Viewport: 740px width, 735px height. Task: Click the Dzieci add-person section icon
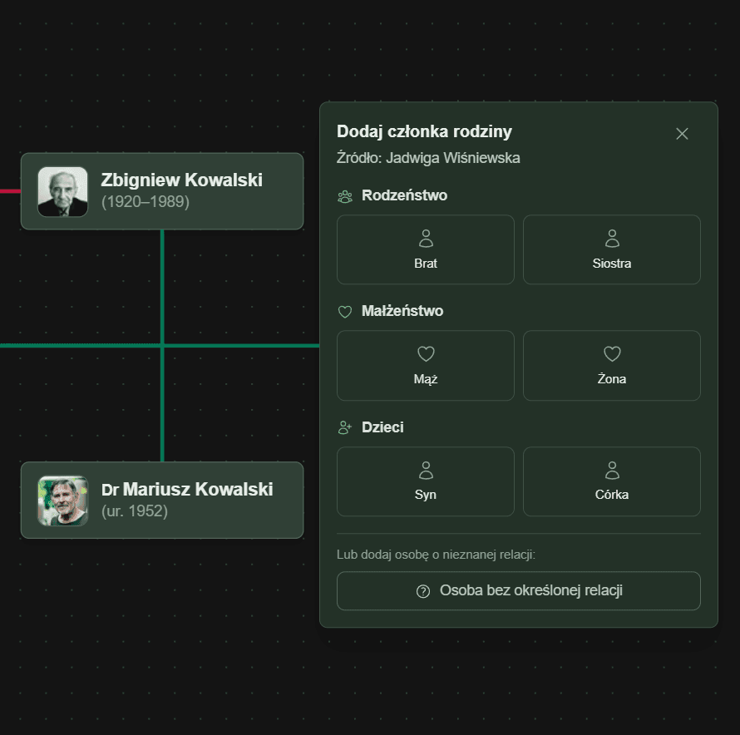[345, 427]
